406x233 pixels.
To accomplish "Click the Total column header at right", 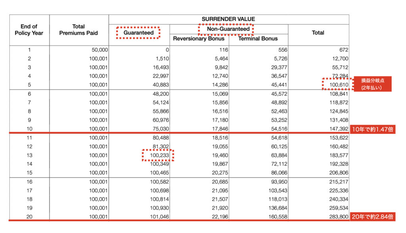I will (318, 32).
